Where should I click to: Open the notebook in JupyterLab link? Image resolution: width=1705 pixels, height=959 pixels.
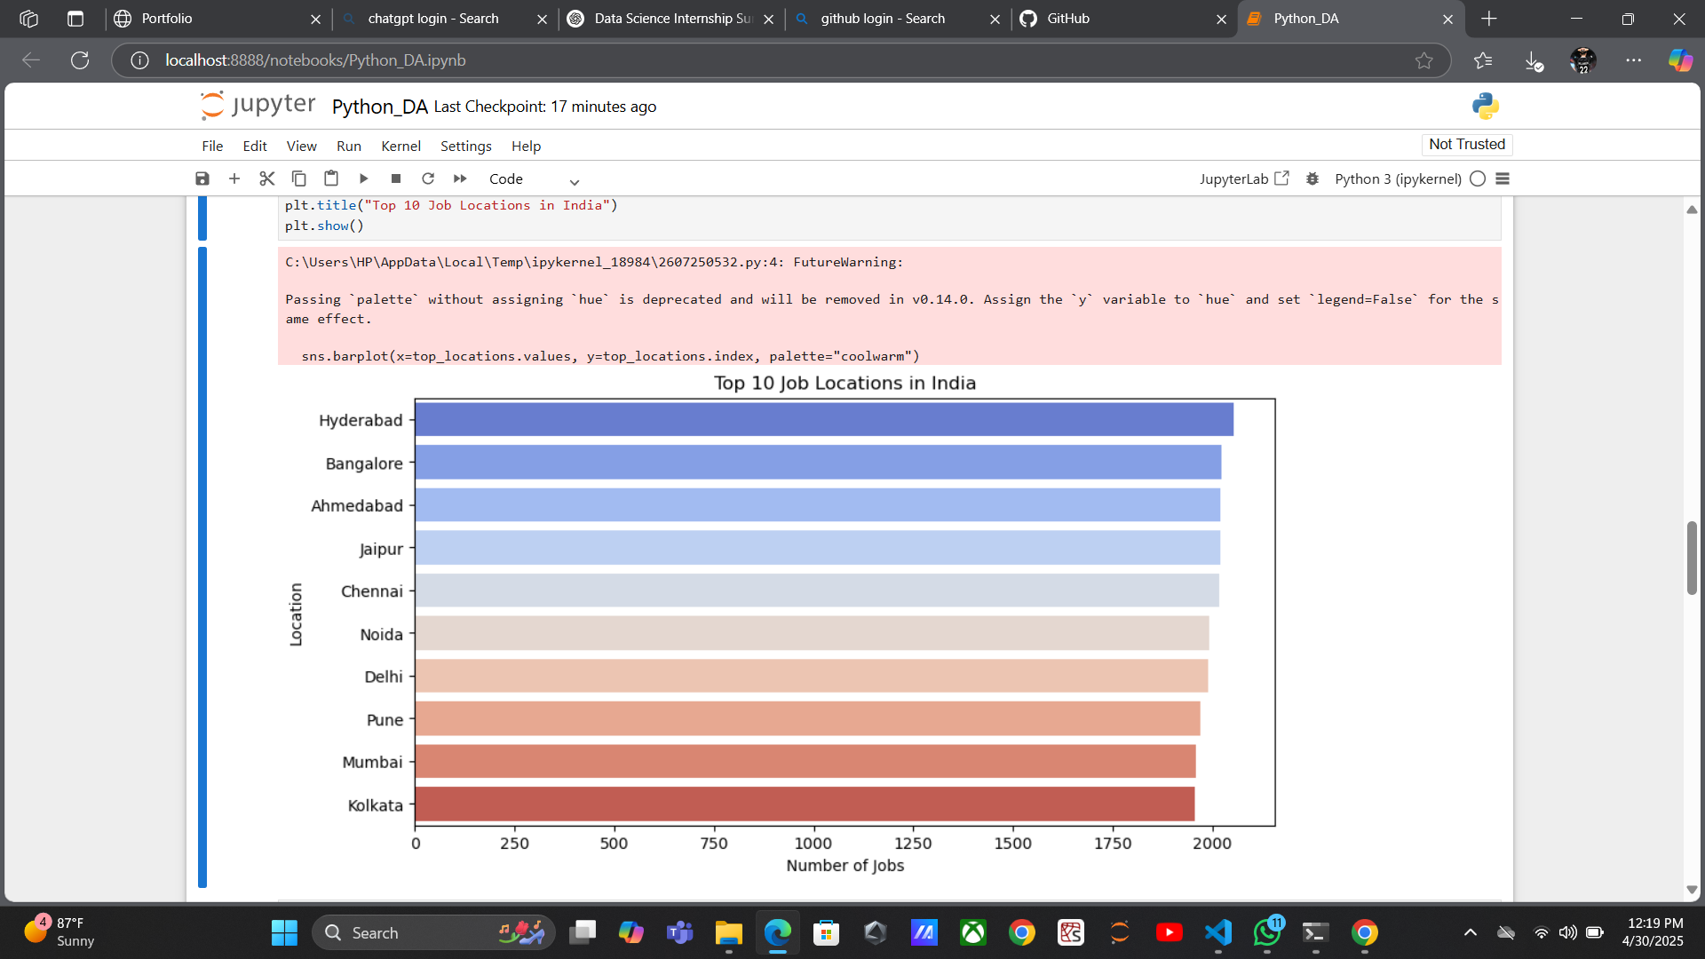1244,178
